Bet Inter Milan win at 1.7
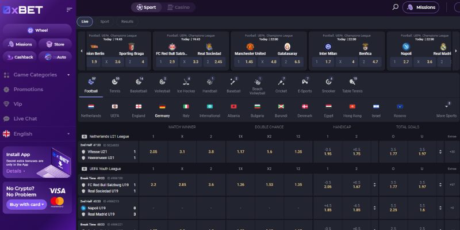This screenshot has width=460, height=230. (x=322, y=62)
